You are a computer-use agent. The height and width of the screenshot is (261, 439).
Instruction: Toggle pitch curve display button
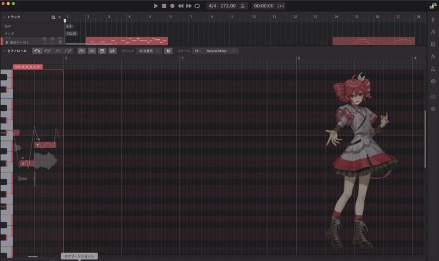point(82,51)
